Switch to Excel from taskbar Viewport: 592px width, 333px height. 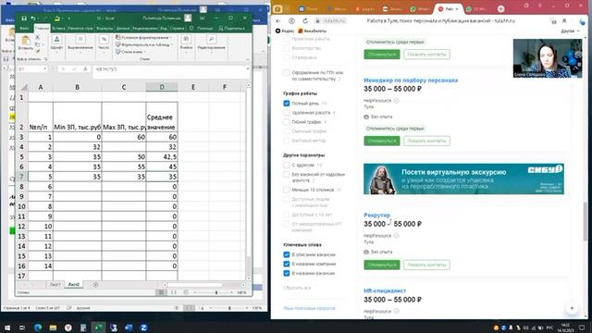tap(98, 327)
